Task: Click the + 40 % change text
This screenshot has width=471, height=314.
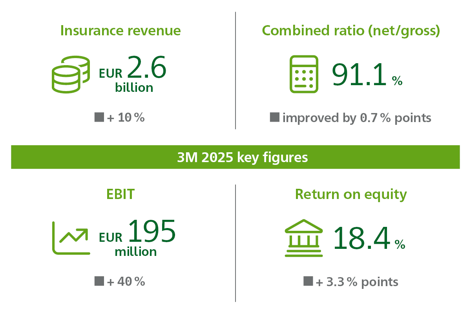Action: click(126, 281)
